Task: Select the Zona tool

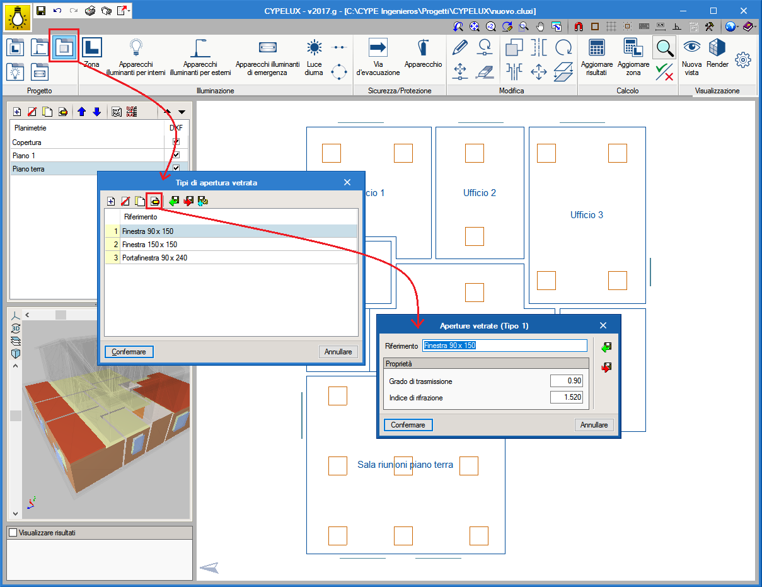Action: tap(91, 52)
